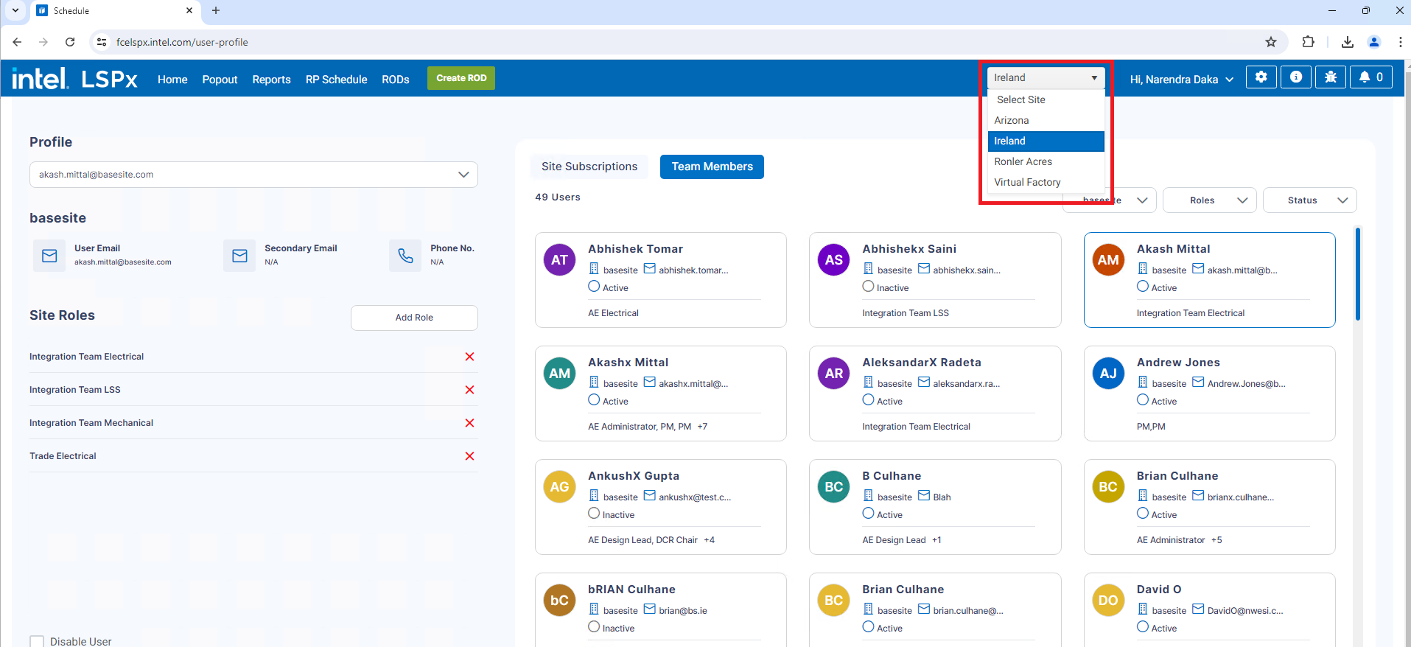Click Abhishek Tomar's AT avatar
Image resolution: width=1411 pixels, height=647 pixels.
pos(559,260)
